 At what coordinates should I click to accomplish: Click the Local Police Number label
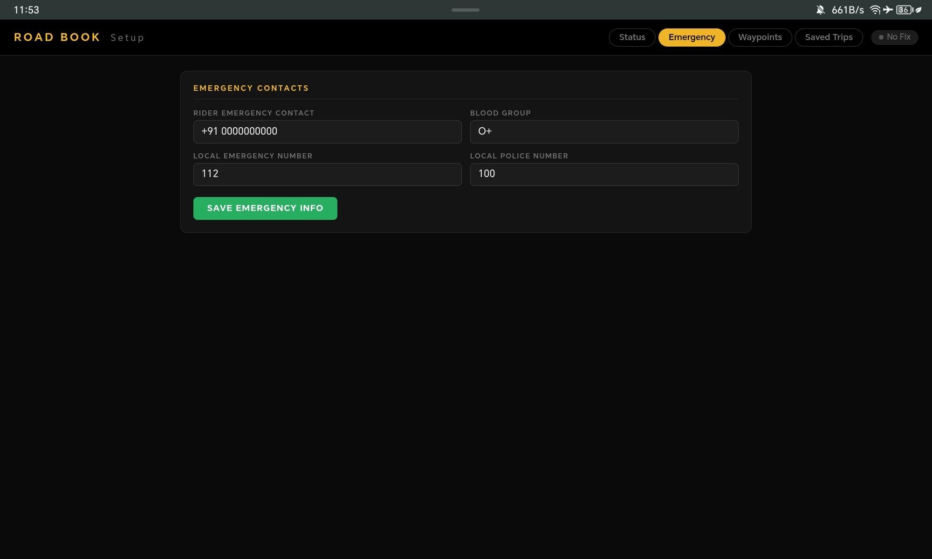[x=519, y=156]
